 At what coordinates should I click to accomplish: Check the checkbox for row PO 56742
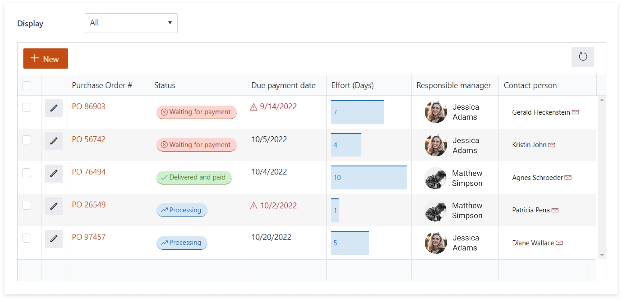(26, 140)
